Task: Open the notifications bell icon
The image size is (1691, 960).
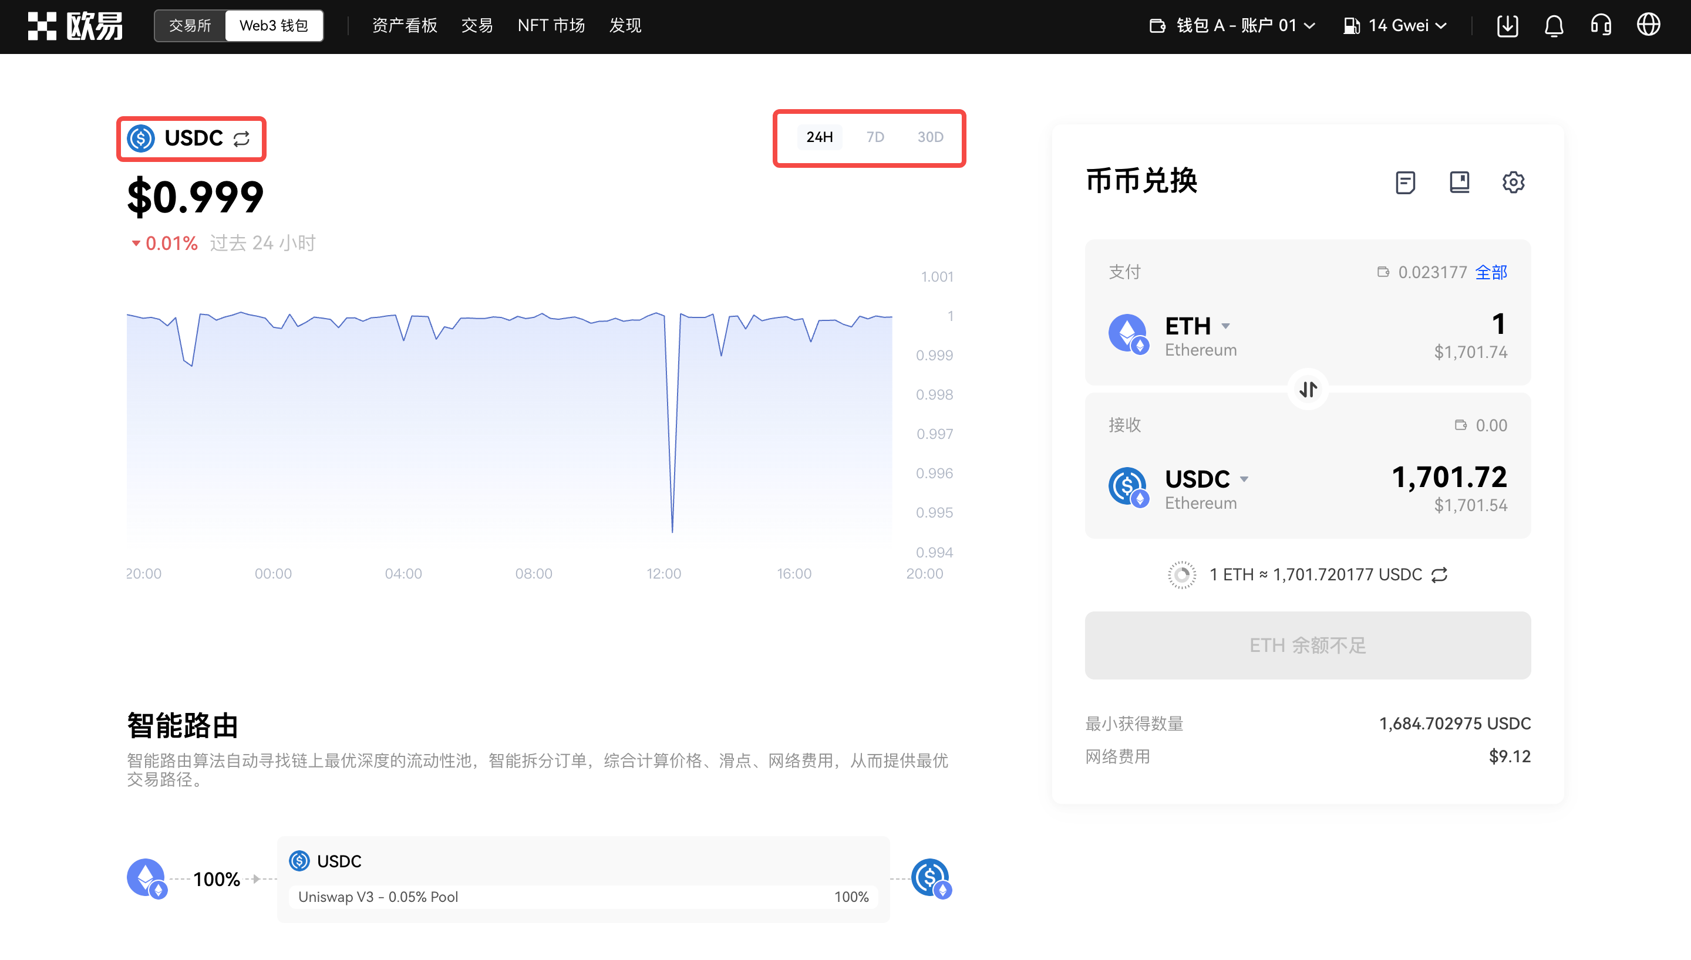Action: pyautogui.click(x=1554, y=26)
